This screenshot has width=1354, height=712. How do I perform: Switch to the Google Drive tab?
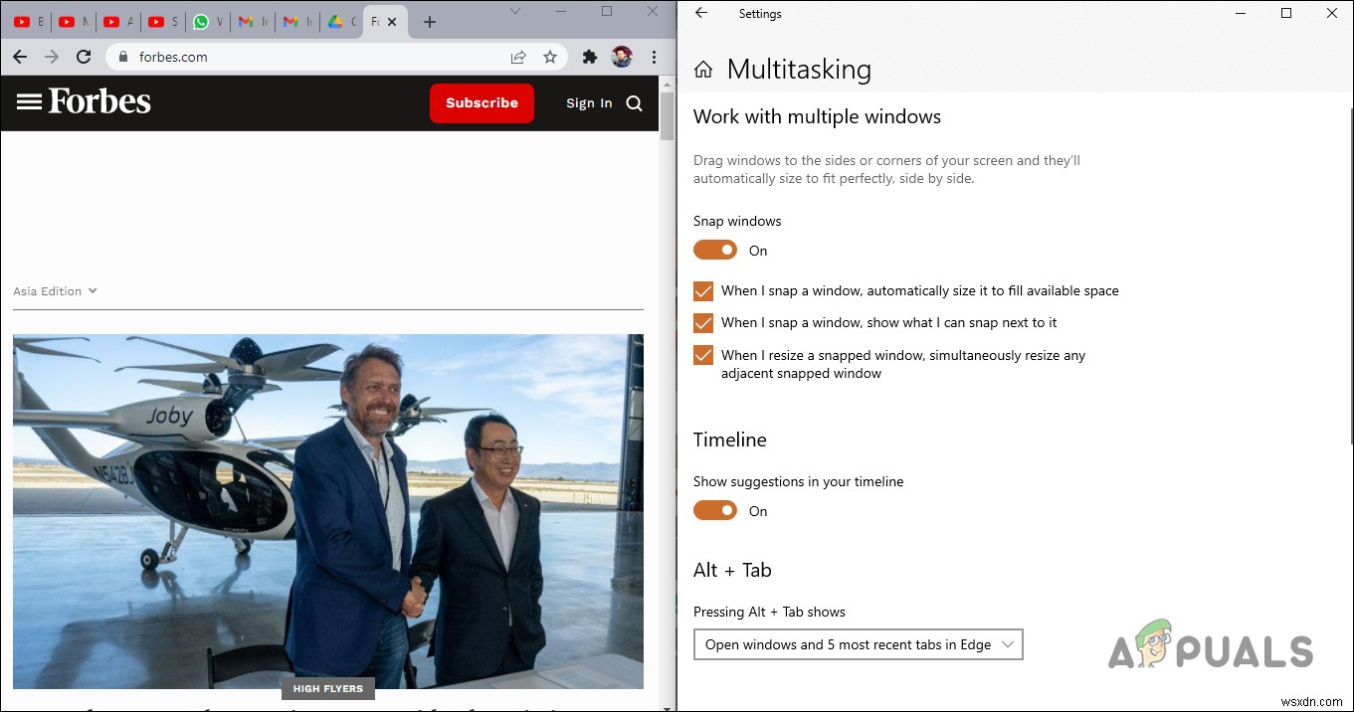click(x=341, y=22)
